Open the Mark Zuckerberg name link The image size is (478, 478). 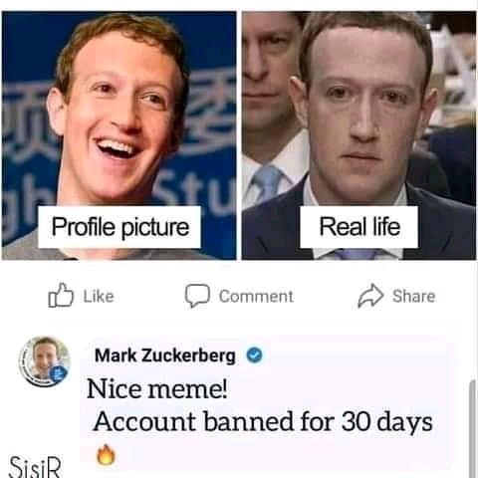(165, 356)
